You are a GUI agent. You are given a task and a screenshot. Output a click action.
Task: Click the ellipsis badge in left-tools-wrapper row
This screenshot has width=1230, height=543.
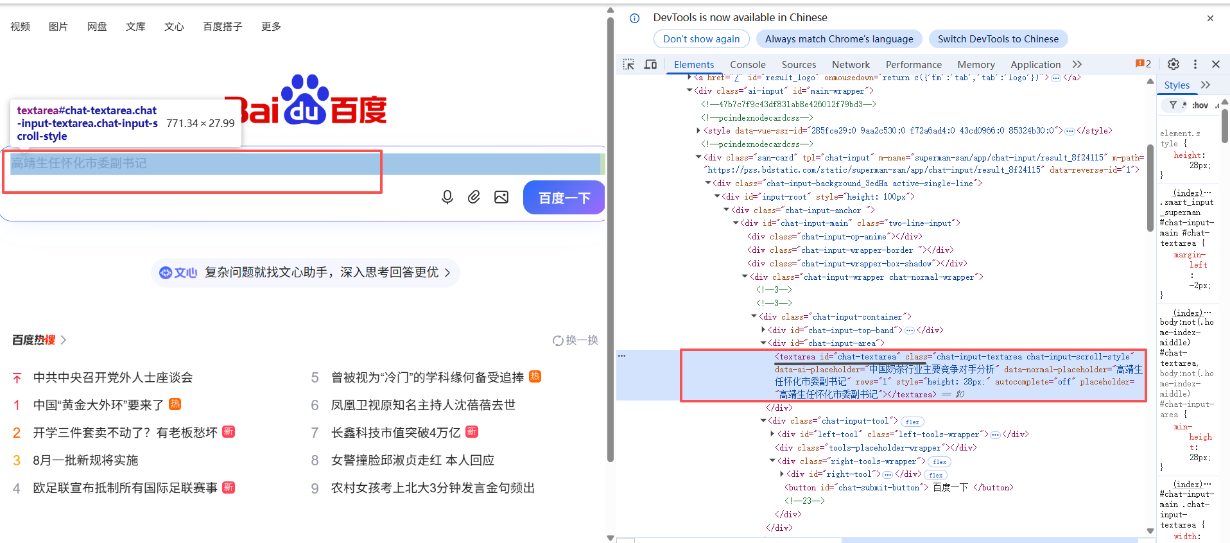(995, 435)
